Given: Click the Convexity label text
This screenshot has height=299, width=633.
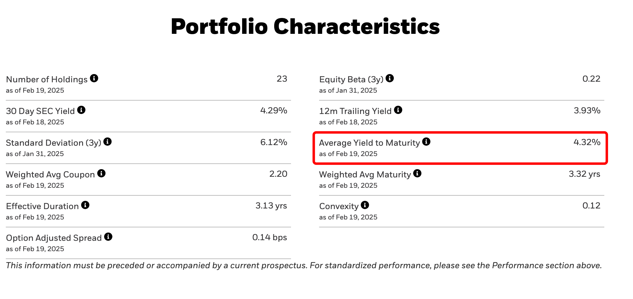Looking at the screenshot, I should click(x=339, y=206).
